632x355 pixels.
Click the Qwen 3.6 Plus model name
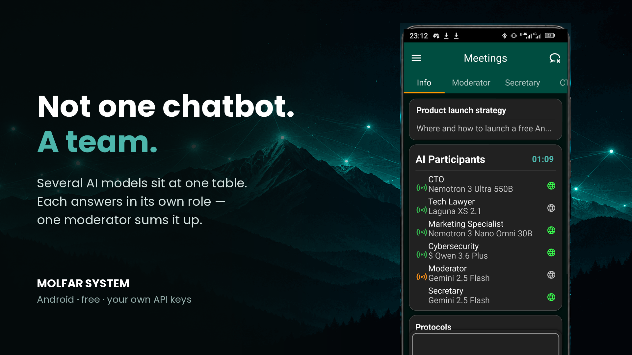[x=461, y=256]
